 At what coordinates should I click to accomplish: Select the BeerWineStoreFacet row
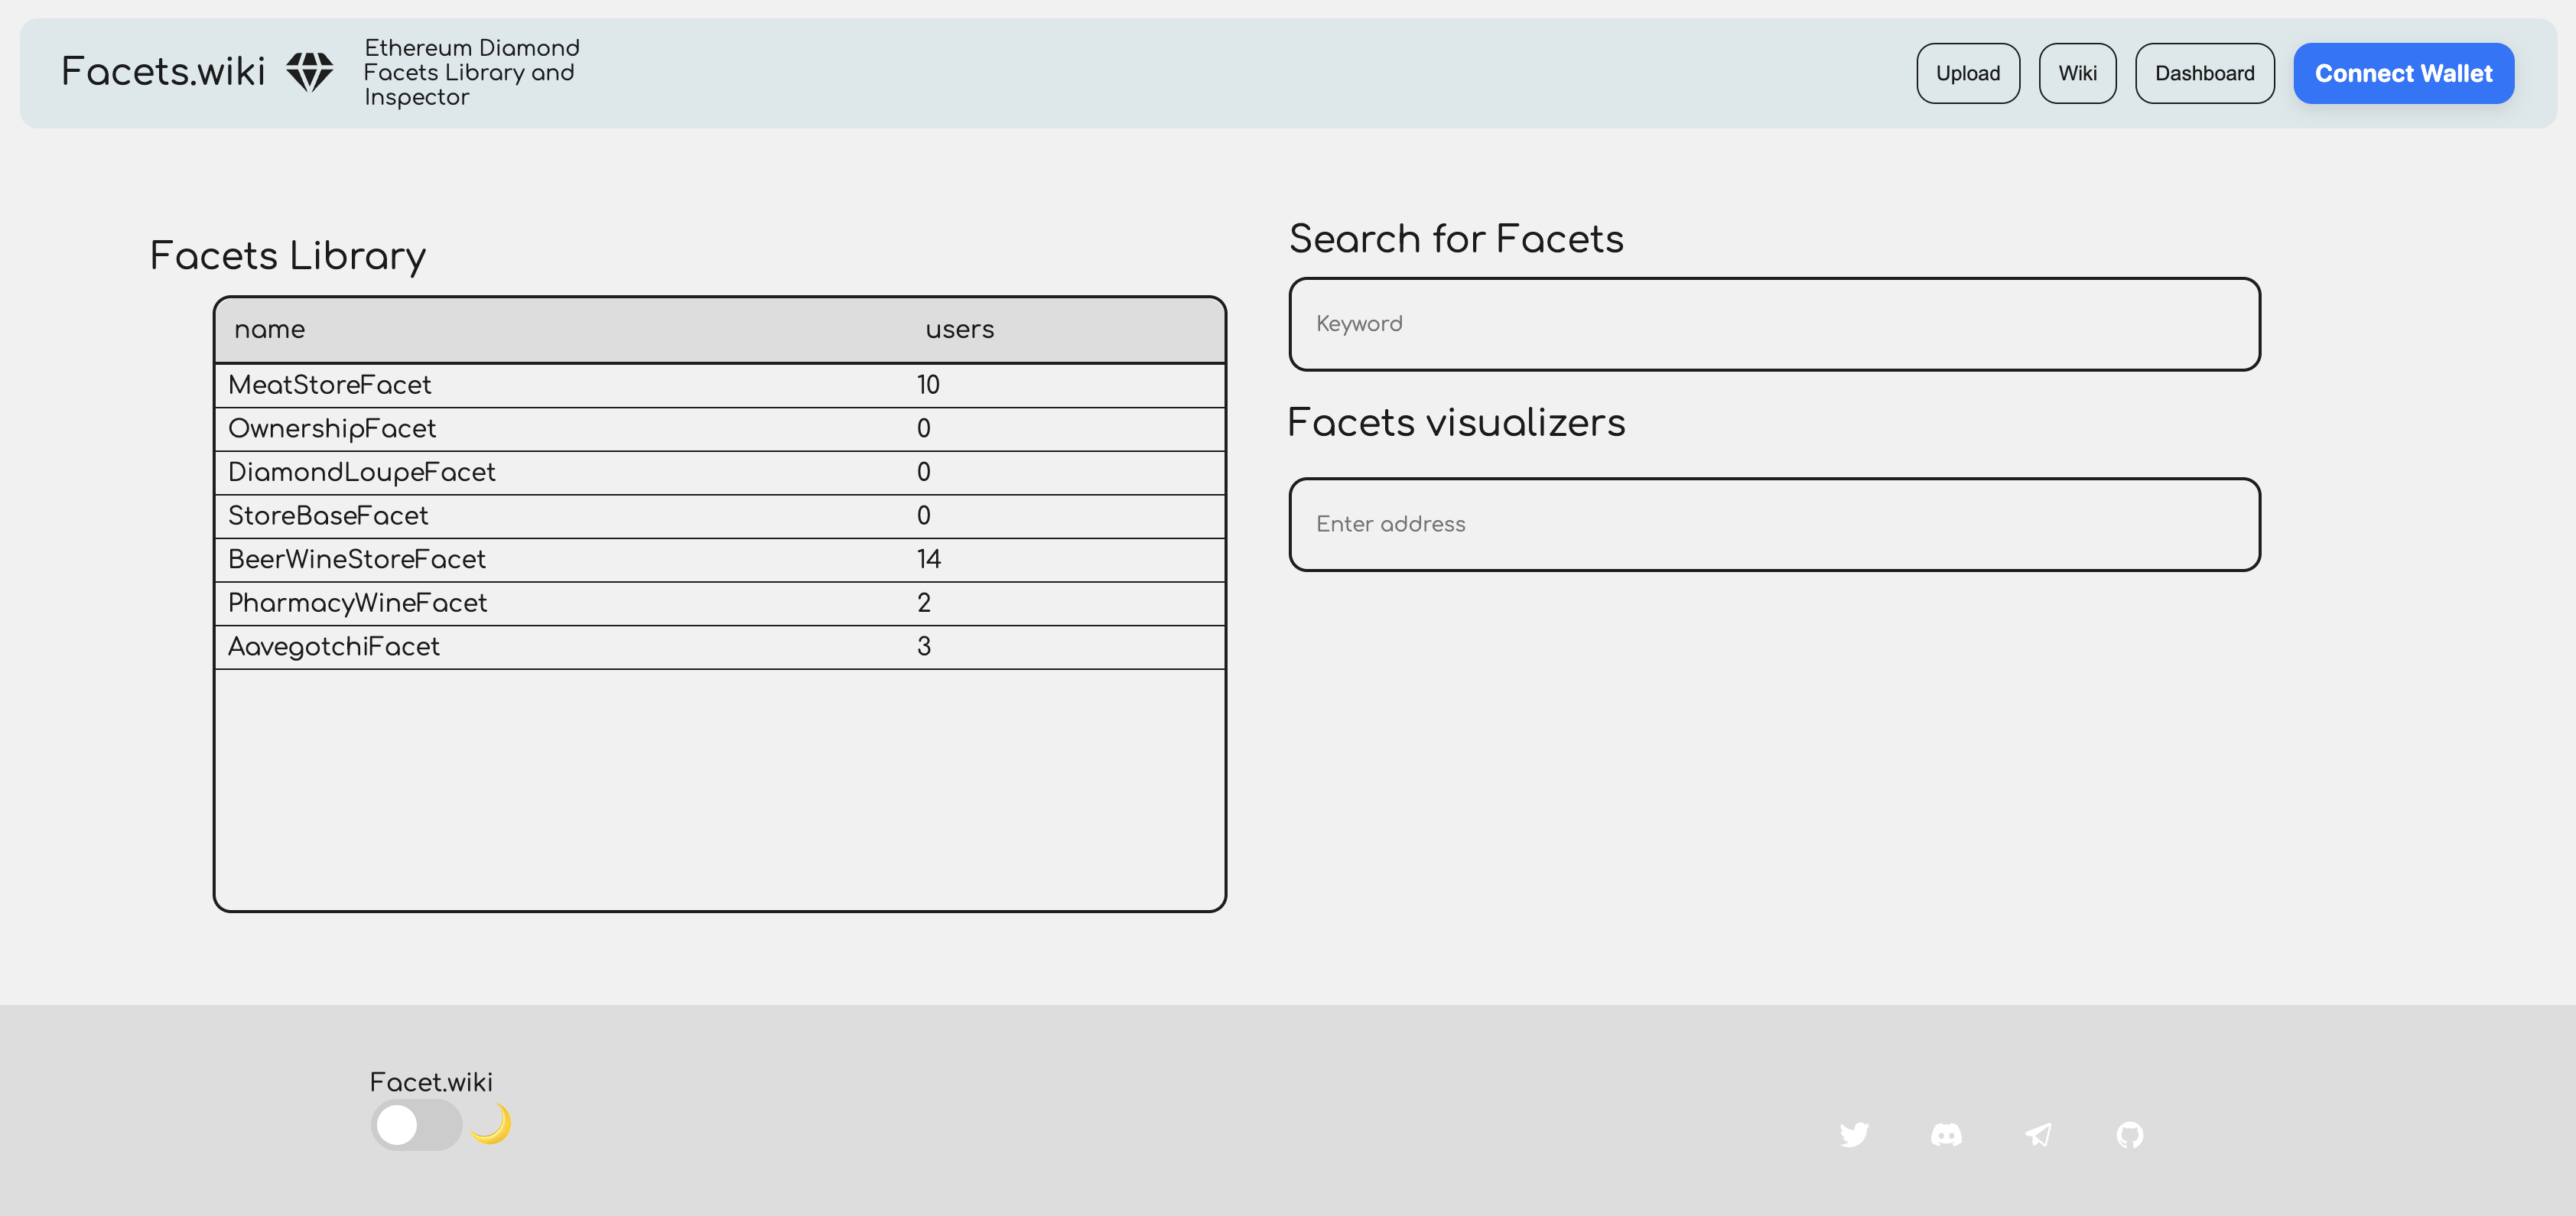point(357,559)
